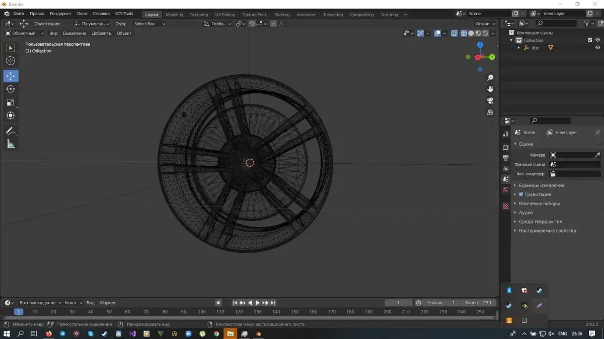Screen dimensions: 604x339
Task: Switch to the UV Editing workspace tab
Action: [x=225, y=15]
